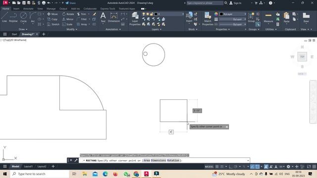Expand the Layers panel
Image resolution: width=317 pixels, height=178 pixels.
click(157, 29)
